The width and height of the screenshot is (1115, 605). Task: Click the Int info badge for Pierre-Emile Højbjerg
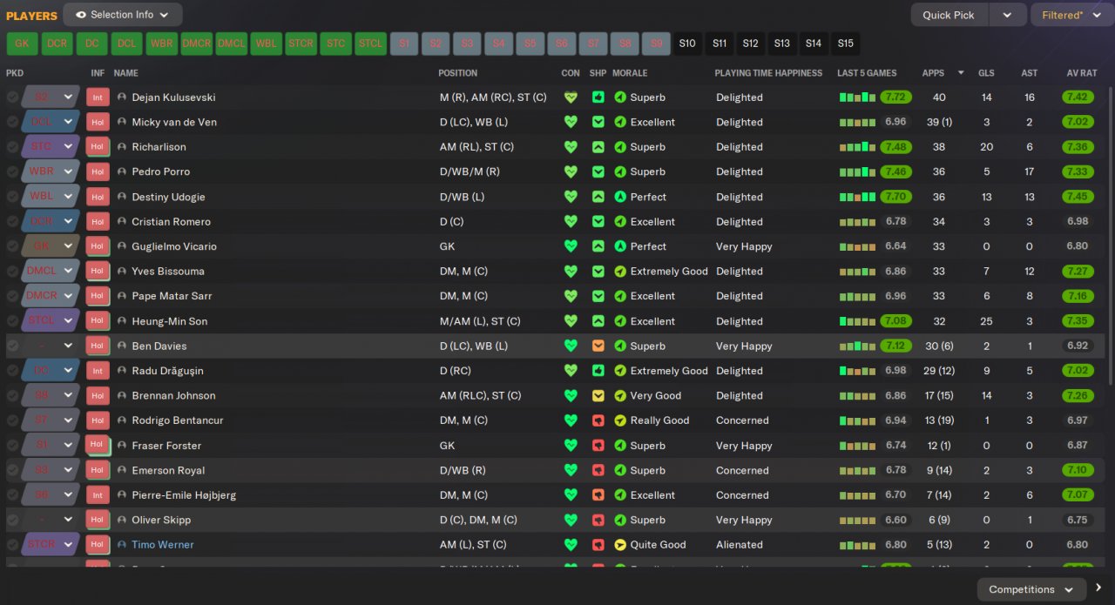click(98, 495)
